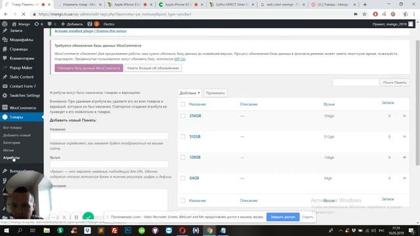Image resolution: width=420 pixels, height=236 pixels.
Task: Switch to the Изменить товар browser tab
Action: click(x=79, y=5)
